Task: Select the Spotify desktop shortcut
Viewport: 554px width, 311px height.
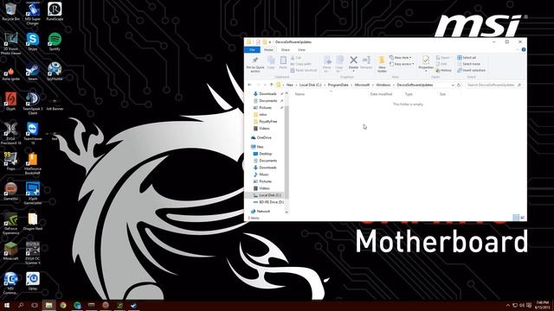Action: pyautogui.click(x=55, y=41)
